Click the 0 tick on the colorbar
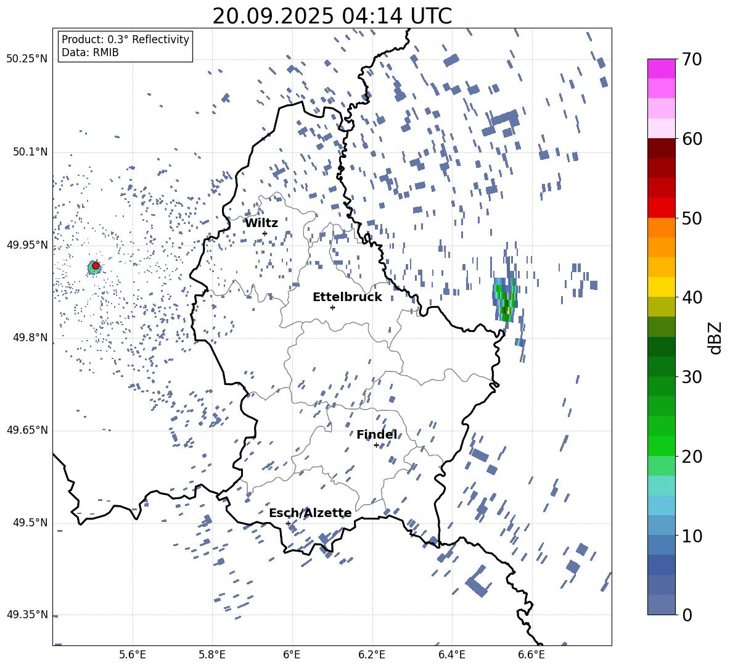730x667 pixels. click(687, 615)
